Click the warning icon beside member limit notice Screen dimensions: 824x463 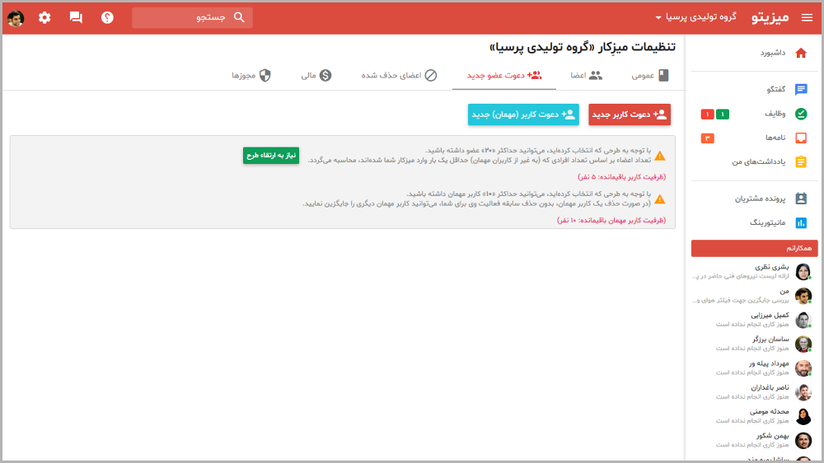click(660, 156)
